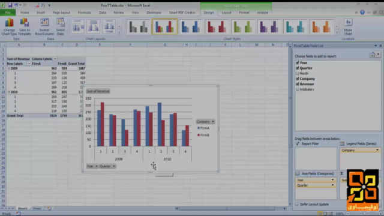Apply the green chart style
Screen dimensions: 384x216
point(242,26)
